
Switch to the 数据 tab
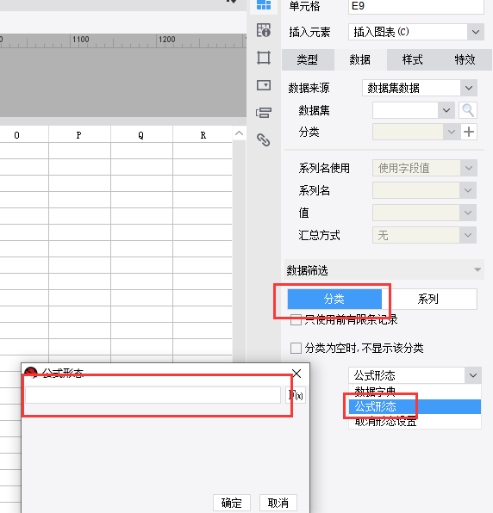point(360,60)
